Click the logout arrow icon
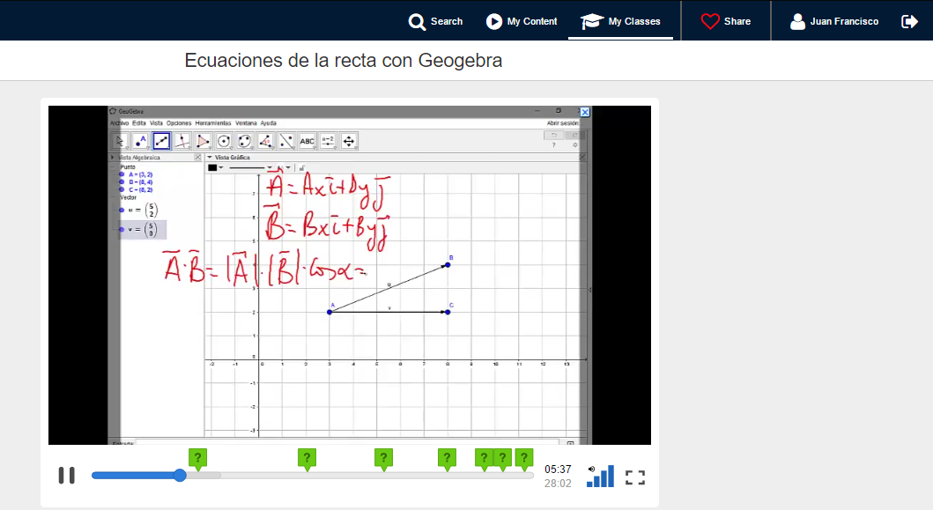Image resolution: width=933 pixels, height=510 pixels. point(910,21)
